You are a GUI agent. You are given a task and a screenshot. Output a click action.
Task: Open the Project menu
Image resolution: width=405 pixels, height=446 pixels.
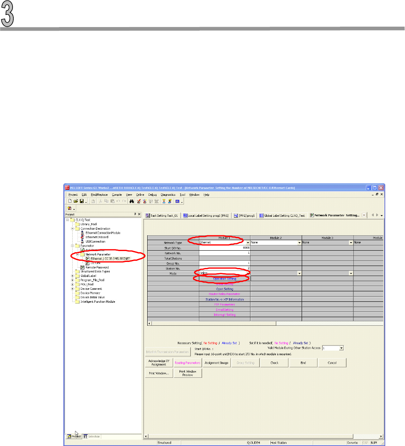(x=73, y=195)
